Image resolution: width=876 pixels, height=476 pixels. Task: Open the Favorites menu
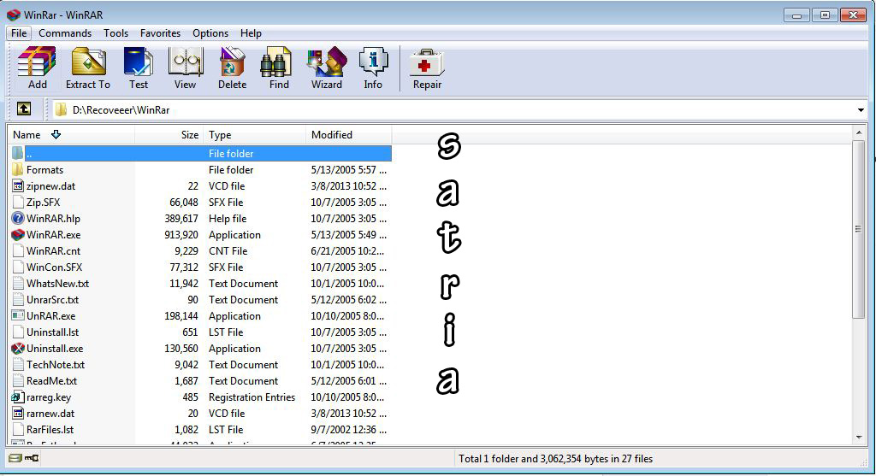(x=160, y=33)
